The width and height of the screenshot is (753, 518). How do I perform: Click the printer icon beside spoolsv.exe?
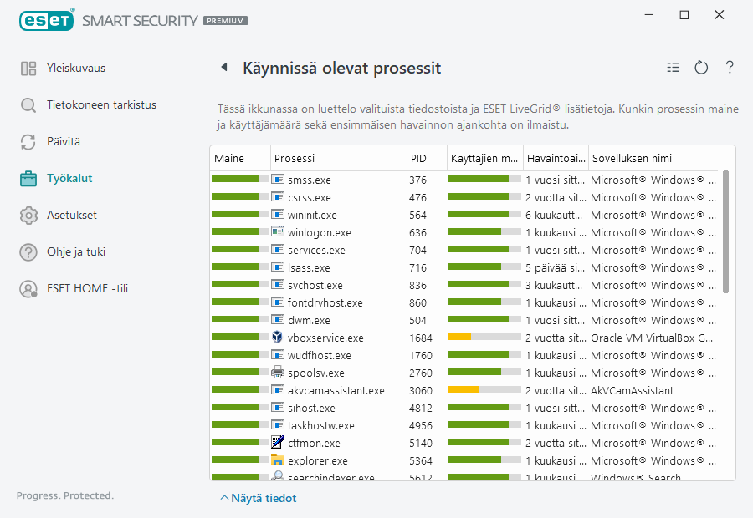pos(278,373)
